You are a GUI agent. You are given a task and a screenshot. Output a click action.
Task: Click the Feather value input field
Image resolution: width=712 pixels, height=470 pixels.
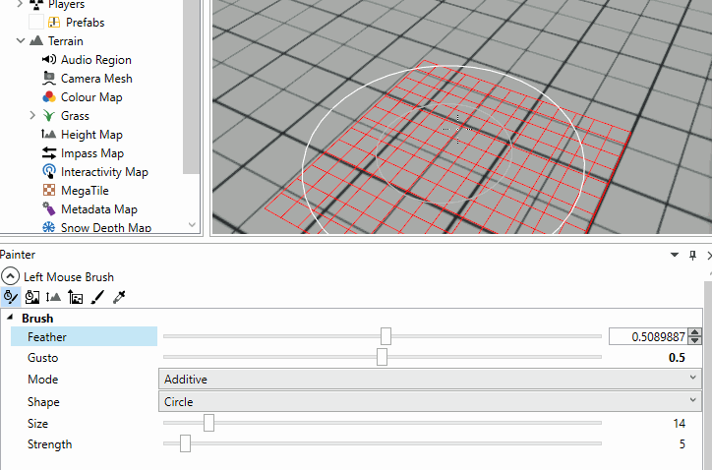649,336
